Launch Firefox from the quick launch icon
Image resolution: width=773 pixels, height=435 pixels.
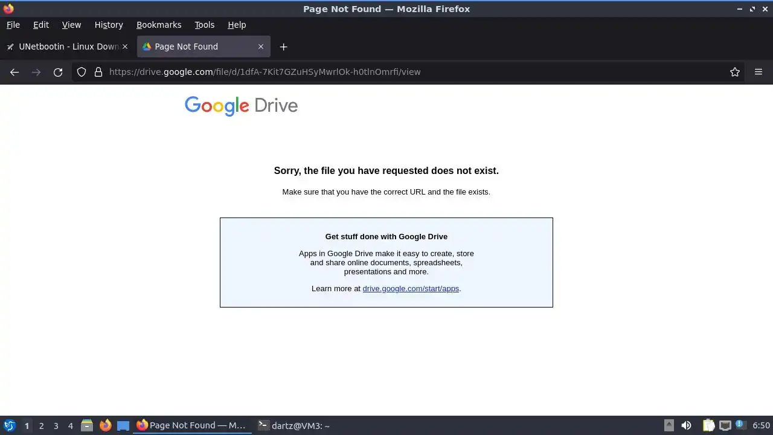tap(105, 425)
